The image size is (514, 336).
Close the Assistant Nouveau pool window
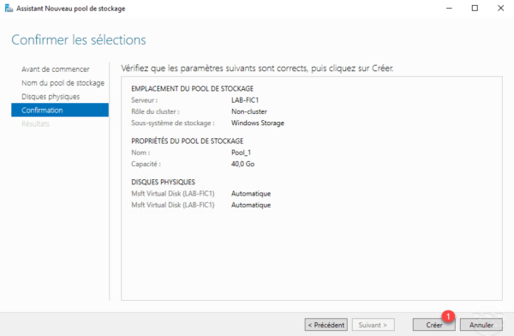(500, 9)
